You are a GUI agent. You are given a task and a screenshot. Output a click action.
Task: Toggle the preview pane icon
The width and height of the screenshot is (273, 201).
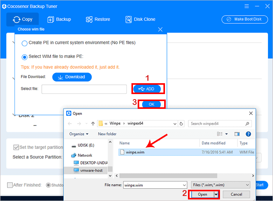pyautogui.click(x=237, y=134)
